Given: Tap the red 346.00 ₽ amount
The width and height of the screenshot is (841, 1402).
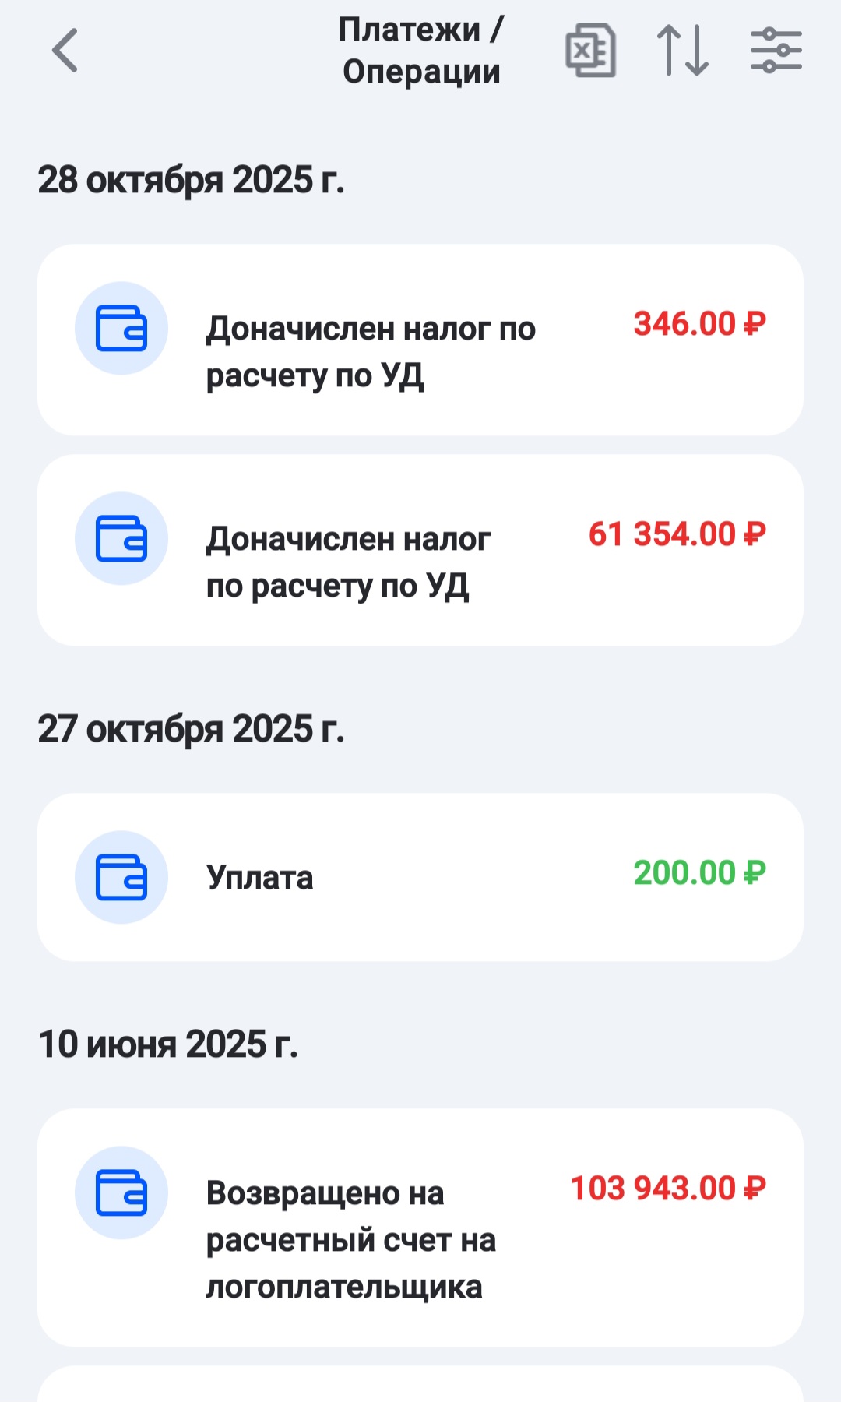Looking at the screenshot, I should (x=699, y=324).
